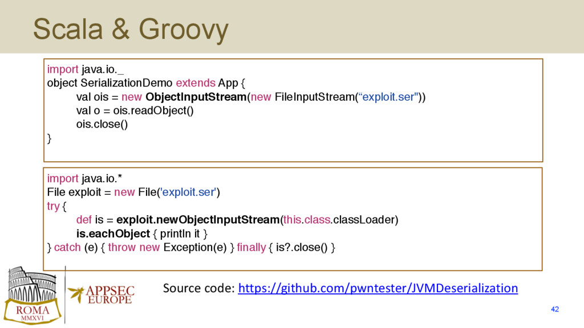Click bold "exploit.newObjectInputStream" text

coord(198,220)
